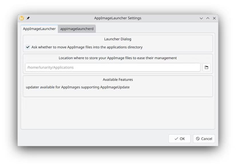Focus the /home/lunarity/Applications path field
Viewport: 236px width, 167px height.
113,67
